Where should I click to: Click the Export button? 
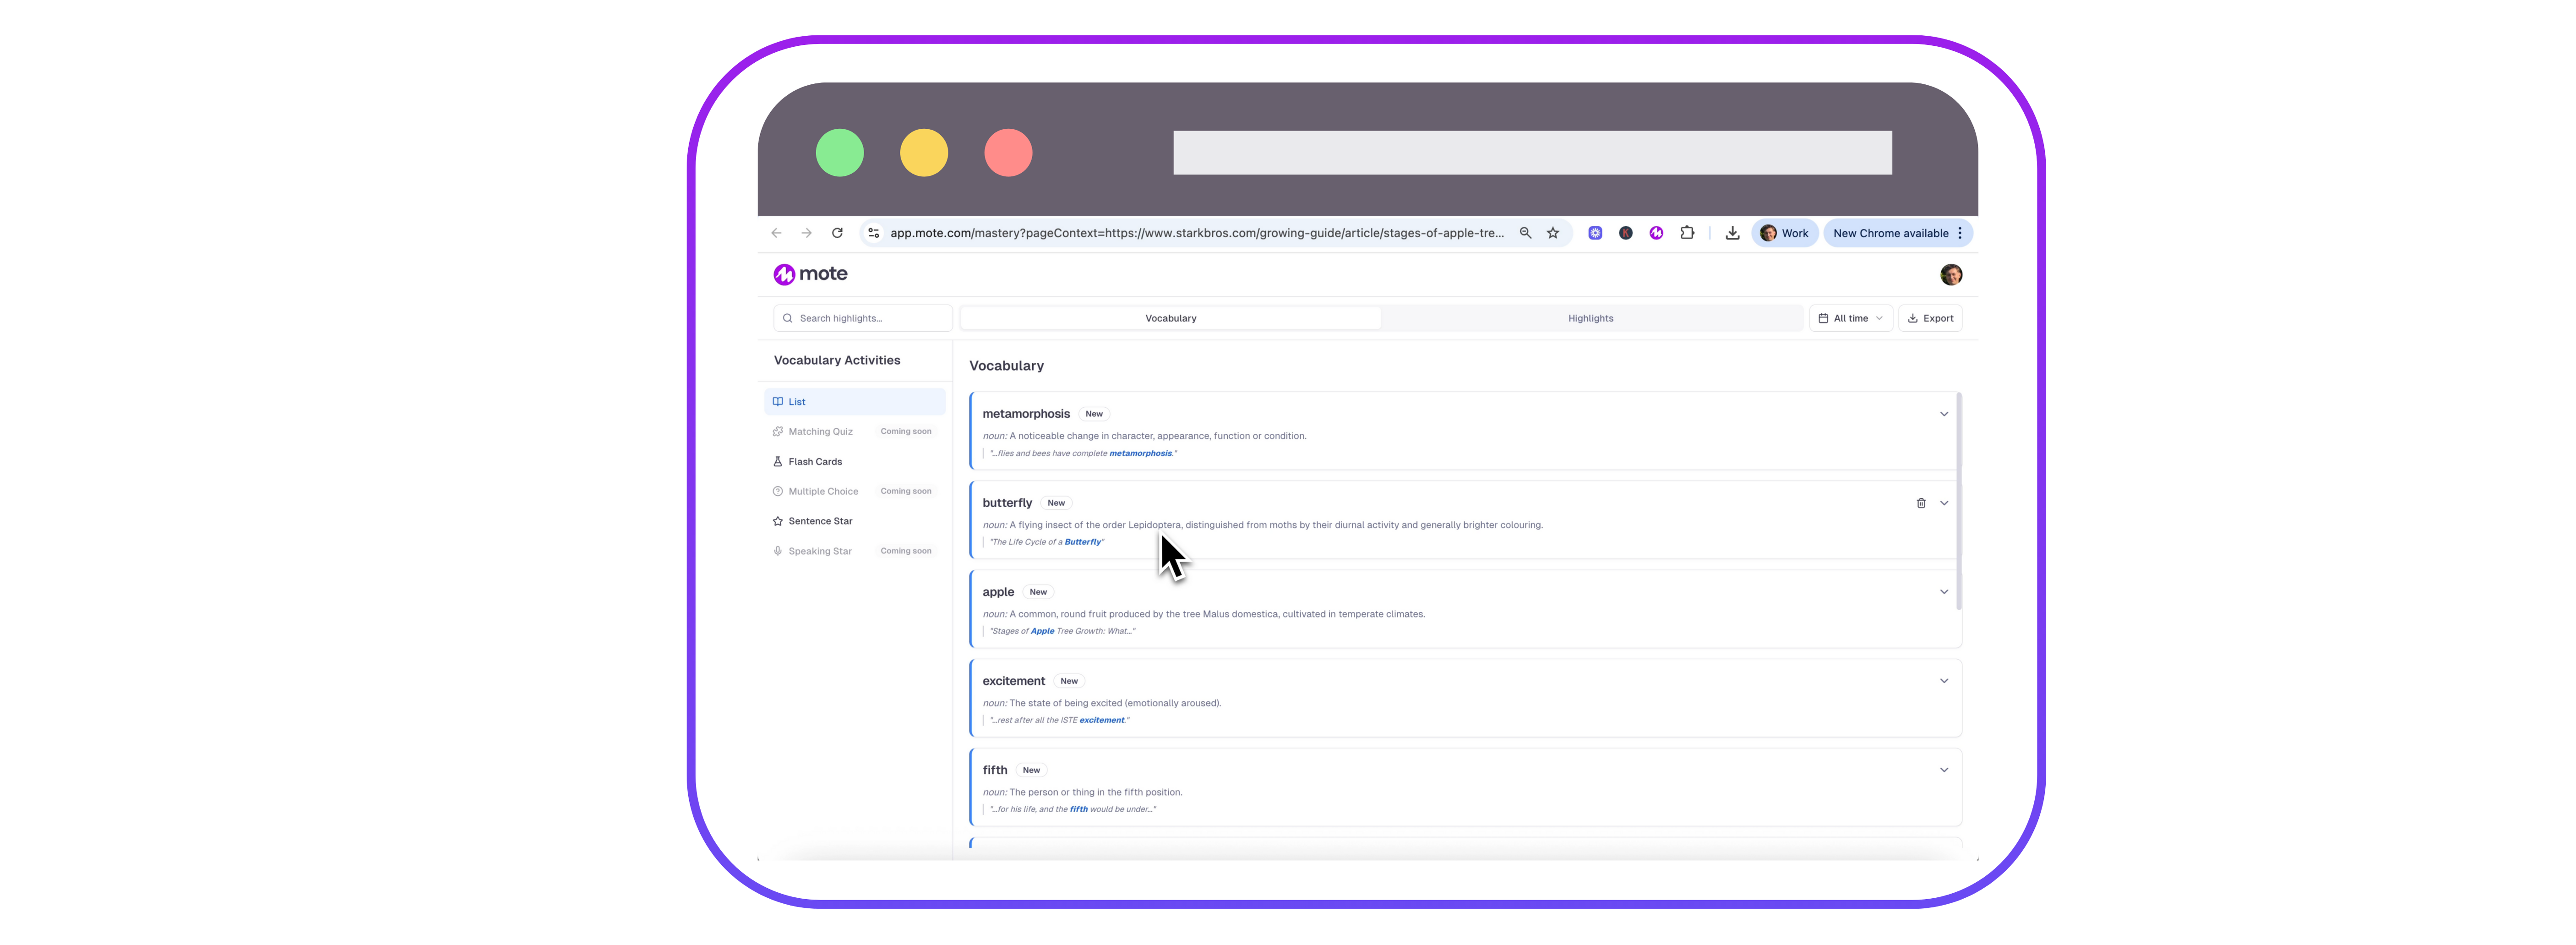(1930, 318)
